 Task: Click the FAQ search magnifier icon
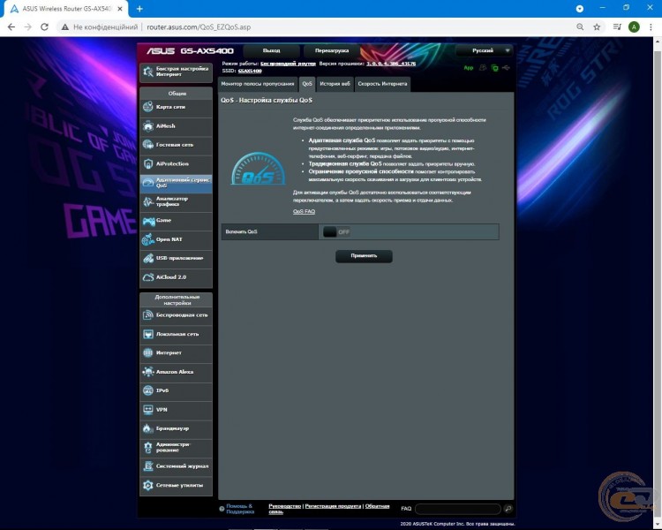(x=508, y=509)
